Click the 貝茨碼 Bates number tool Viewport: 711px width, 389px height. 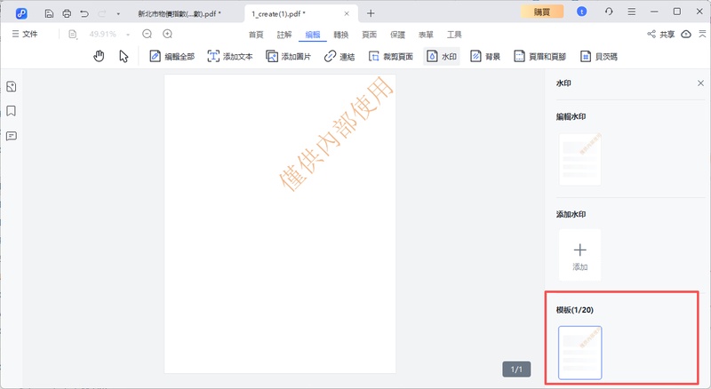pyautogui.click(x=598, y=56)
